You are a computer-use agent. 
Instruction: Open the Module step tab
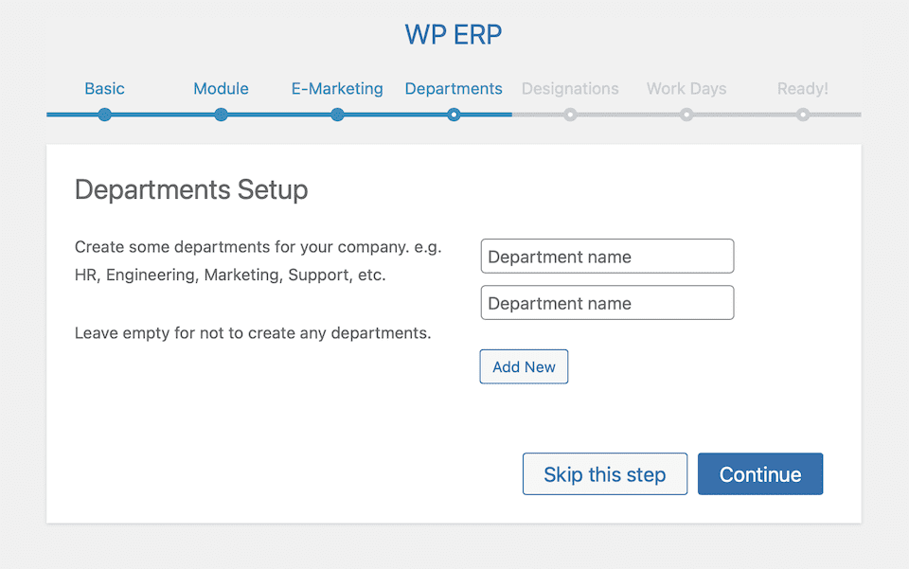coord(221,89)
